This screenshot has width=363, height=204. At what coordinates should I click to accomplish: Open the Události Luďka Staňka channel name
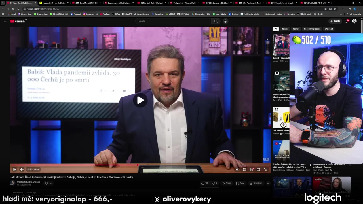(29, 182)
